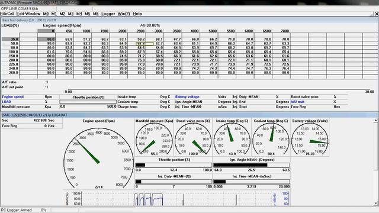
Task: Click the A/F set point label
Action: tap(12, 87)
